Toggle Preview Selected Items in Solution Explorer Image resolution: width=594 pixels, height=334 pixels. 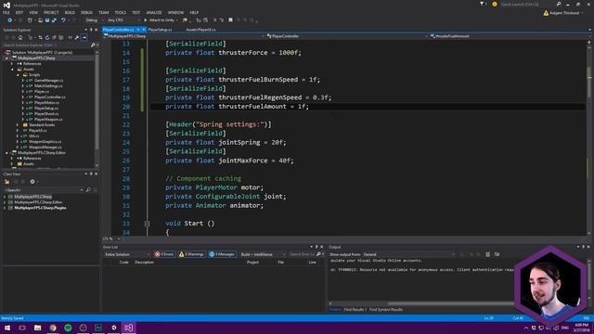[x=84, y=37]
